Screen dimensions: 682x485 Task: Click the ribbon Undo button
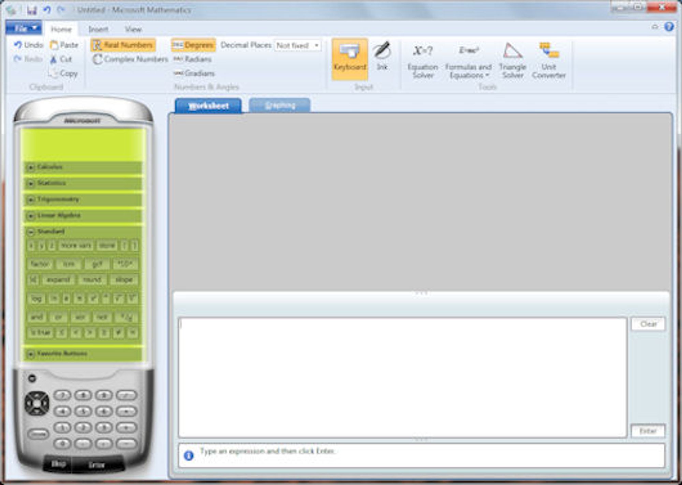[29, 45]
